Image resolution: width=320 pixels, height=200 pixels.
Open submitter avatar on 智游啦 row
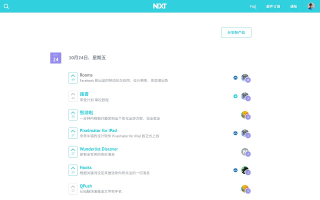[245, 115]
